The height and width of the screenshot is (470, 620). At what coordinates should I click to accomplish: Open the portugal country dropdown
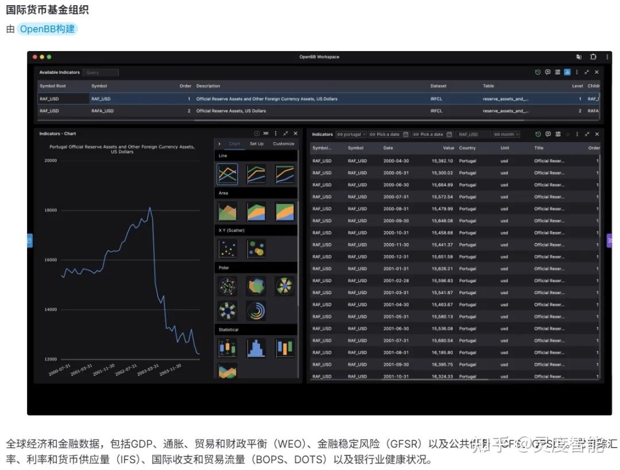pos(352,134)
